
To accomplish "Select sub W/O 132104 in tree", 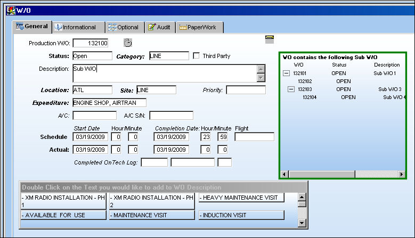I will [310, 97].
